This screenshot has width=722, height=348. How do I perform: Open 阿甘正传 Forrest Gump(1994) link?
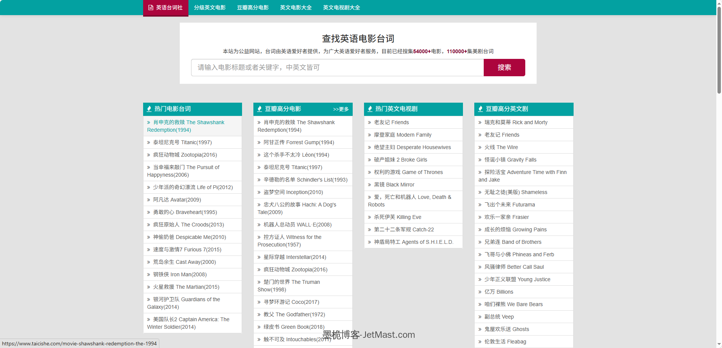[x=299, y=142]
